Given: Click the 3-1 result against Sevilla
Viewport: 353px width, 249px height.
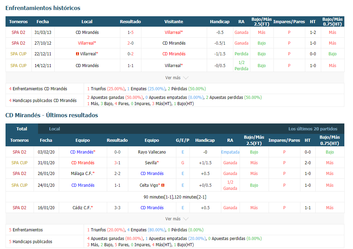Looking at the screenshot, I should coord(117,163).
